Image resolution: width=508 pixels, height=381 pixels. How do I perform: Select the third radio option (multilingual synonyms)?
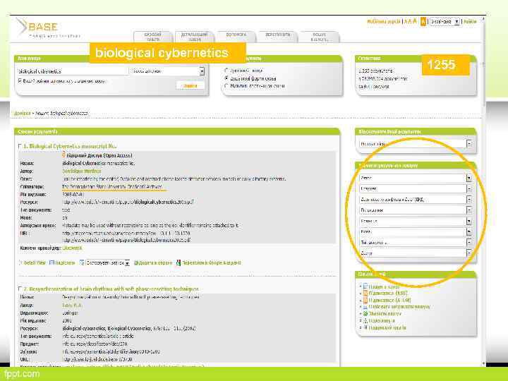pos(226,86)
